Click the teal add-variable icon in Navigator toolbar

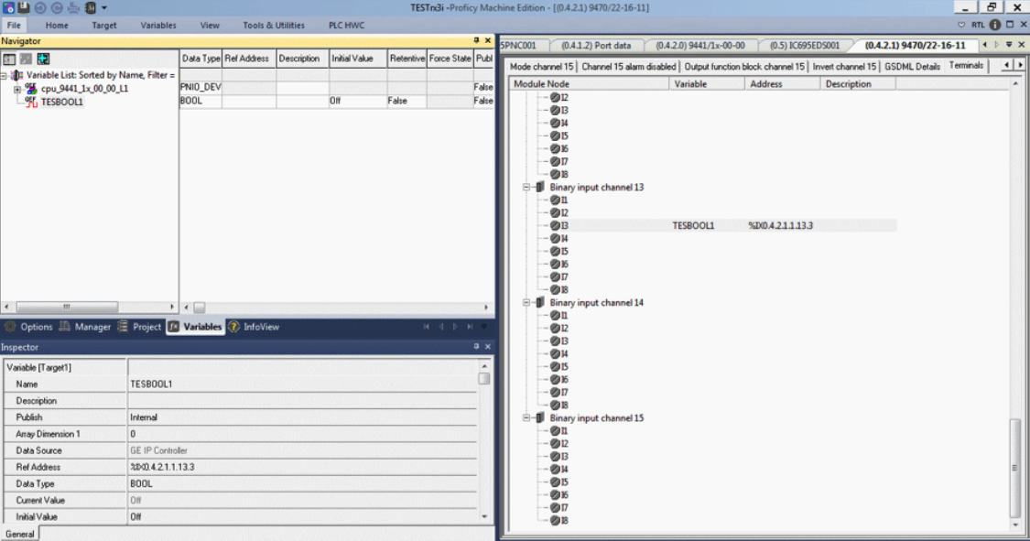click(43, 60)
